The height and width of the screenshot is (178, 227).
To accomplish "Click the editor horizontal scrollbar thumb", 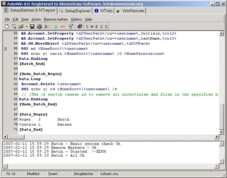I will click(16, 137).
